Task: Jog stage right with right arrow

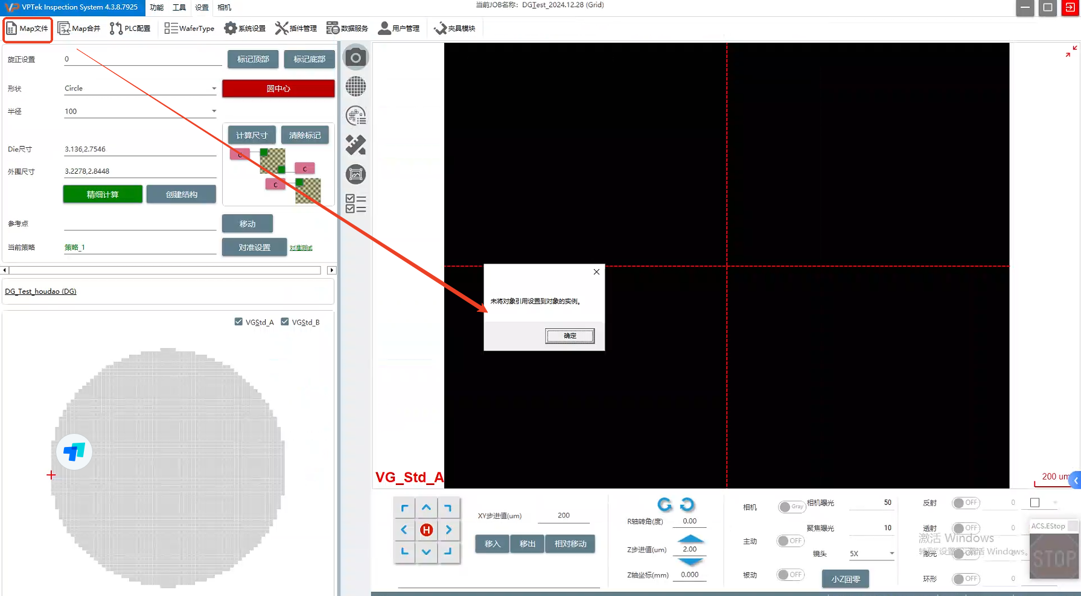Action: [448, 530]
